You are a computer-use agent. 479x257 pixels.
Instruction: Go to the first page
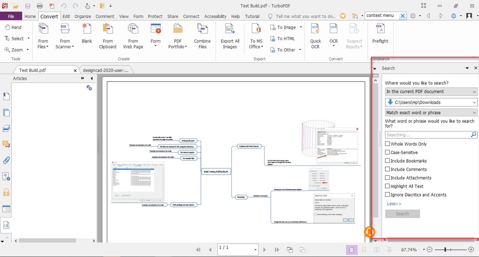tap(198, 250)
